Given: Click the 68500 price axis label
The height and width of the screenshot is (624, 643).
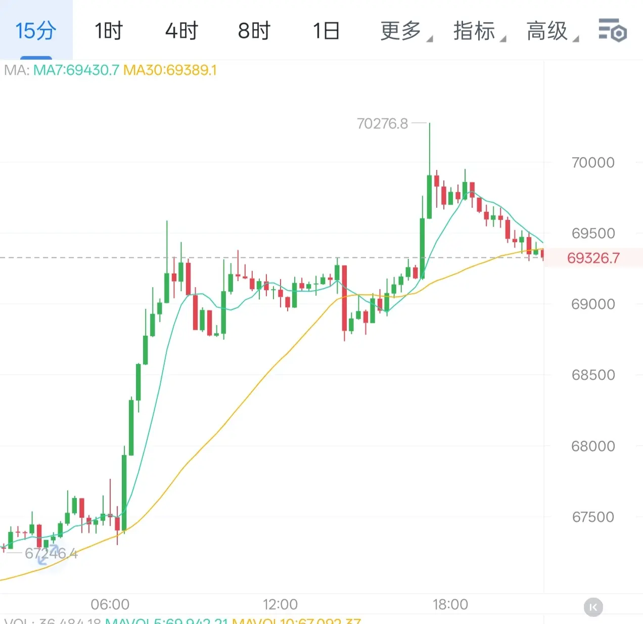Looking at the screenshot, I should [x=593, y=375].
